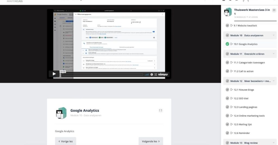Click Module 10 - Data analyseren subtitle
The image size is (278, 145).
click(x=86, y=115)
